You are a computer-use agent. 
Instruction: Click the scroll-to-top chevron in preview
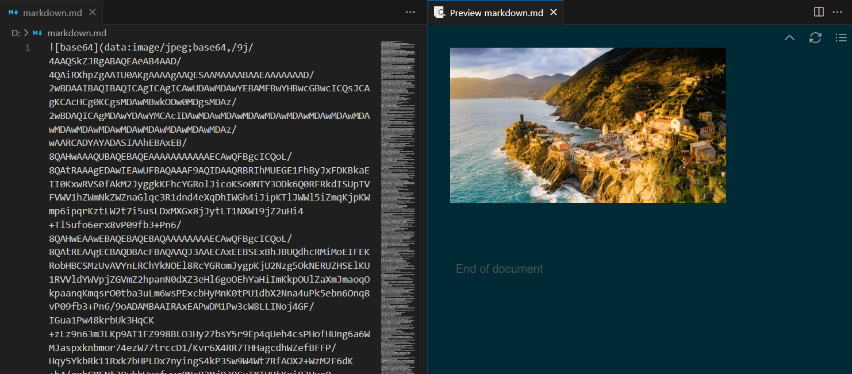(x=789, y=38)
